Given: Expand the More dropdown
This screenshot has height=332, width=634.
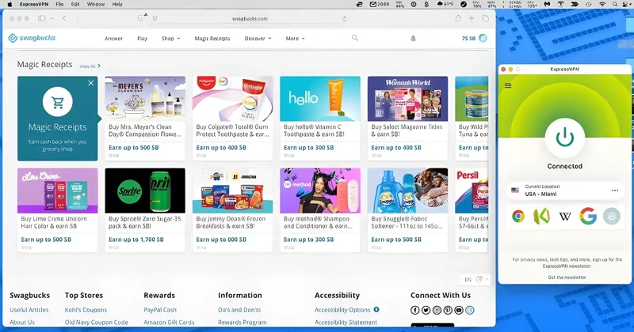Looking at the screenshot, I should click(x=295, y=38).
